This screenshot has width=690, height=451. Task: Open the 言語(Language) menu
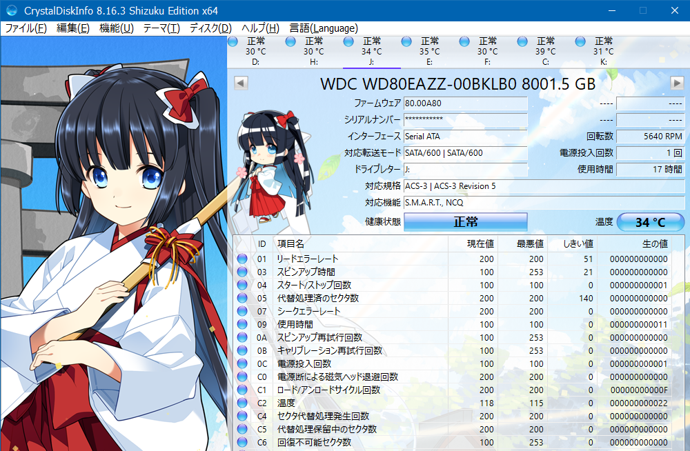(324, 28)
